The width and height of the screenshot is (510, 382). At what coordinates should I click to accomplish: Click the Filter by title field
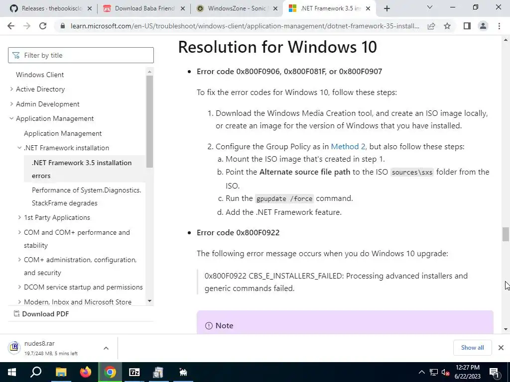[81, 55]
